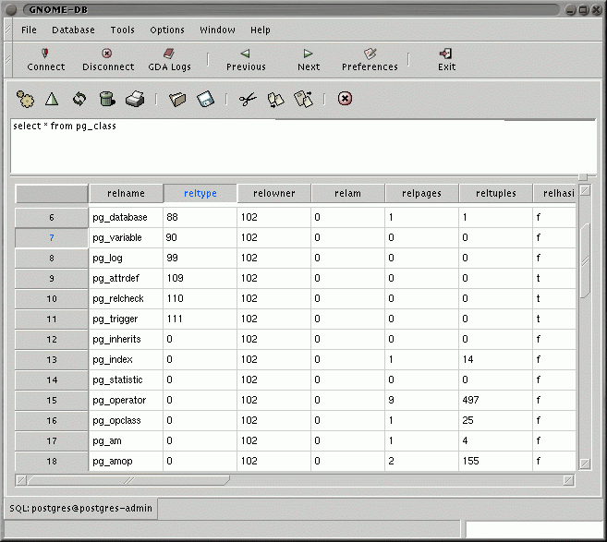Click the reltype column header

tap(200, 193)
